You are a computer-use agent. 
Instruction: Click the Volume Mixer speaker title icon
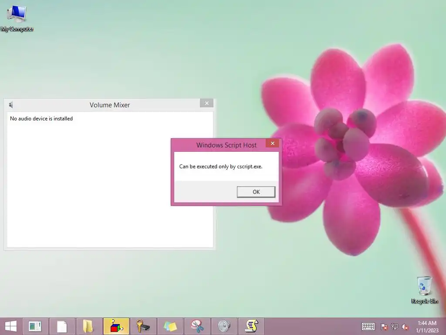point(11,105)
